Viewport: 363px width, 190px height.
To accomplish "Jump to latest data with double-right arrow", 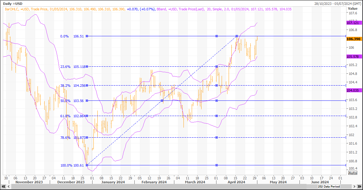I will (x=359, y=186).
